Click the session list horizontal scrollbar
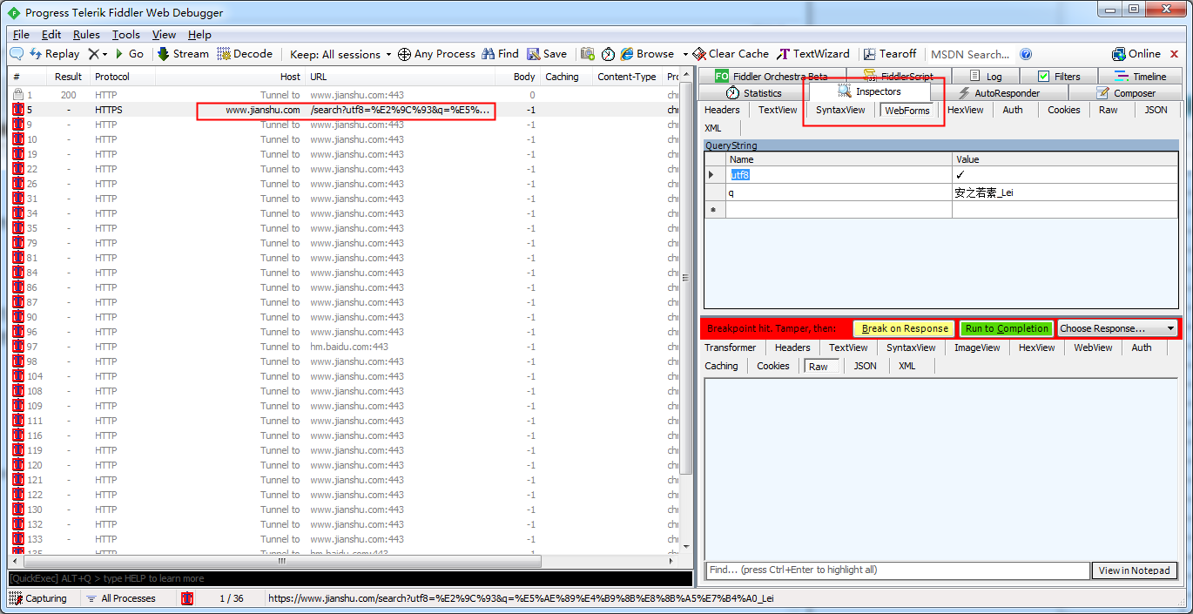The width and height of the screenshot is (1193, 614). pos(281,562)
